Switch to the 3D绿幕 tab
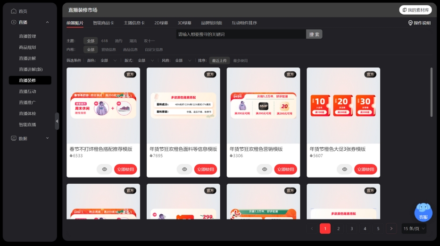Image resolution: width=440 pixels, height=246 pixels. [x=184, y=23]
